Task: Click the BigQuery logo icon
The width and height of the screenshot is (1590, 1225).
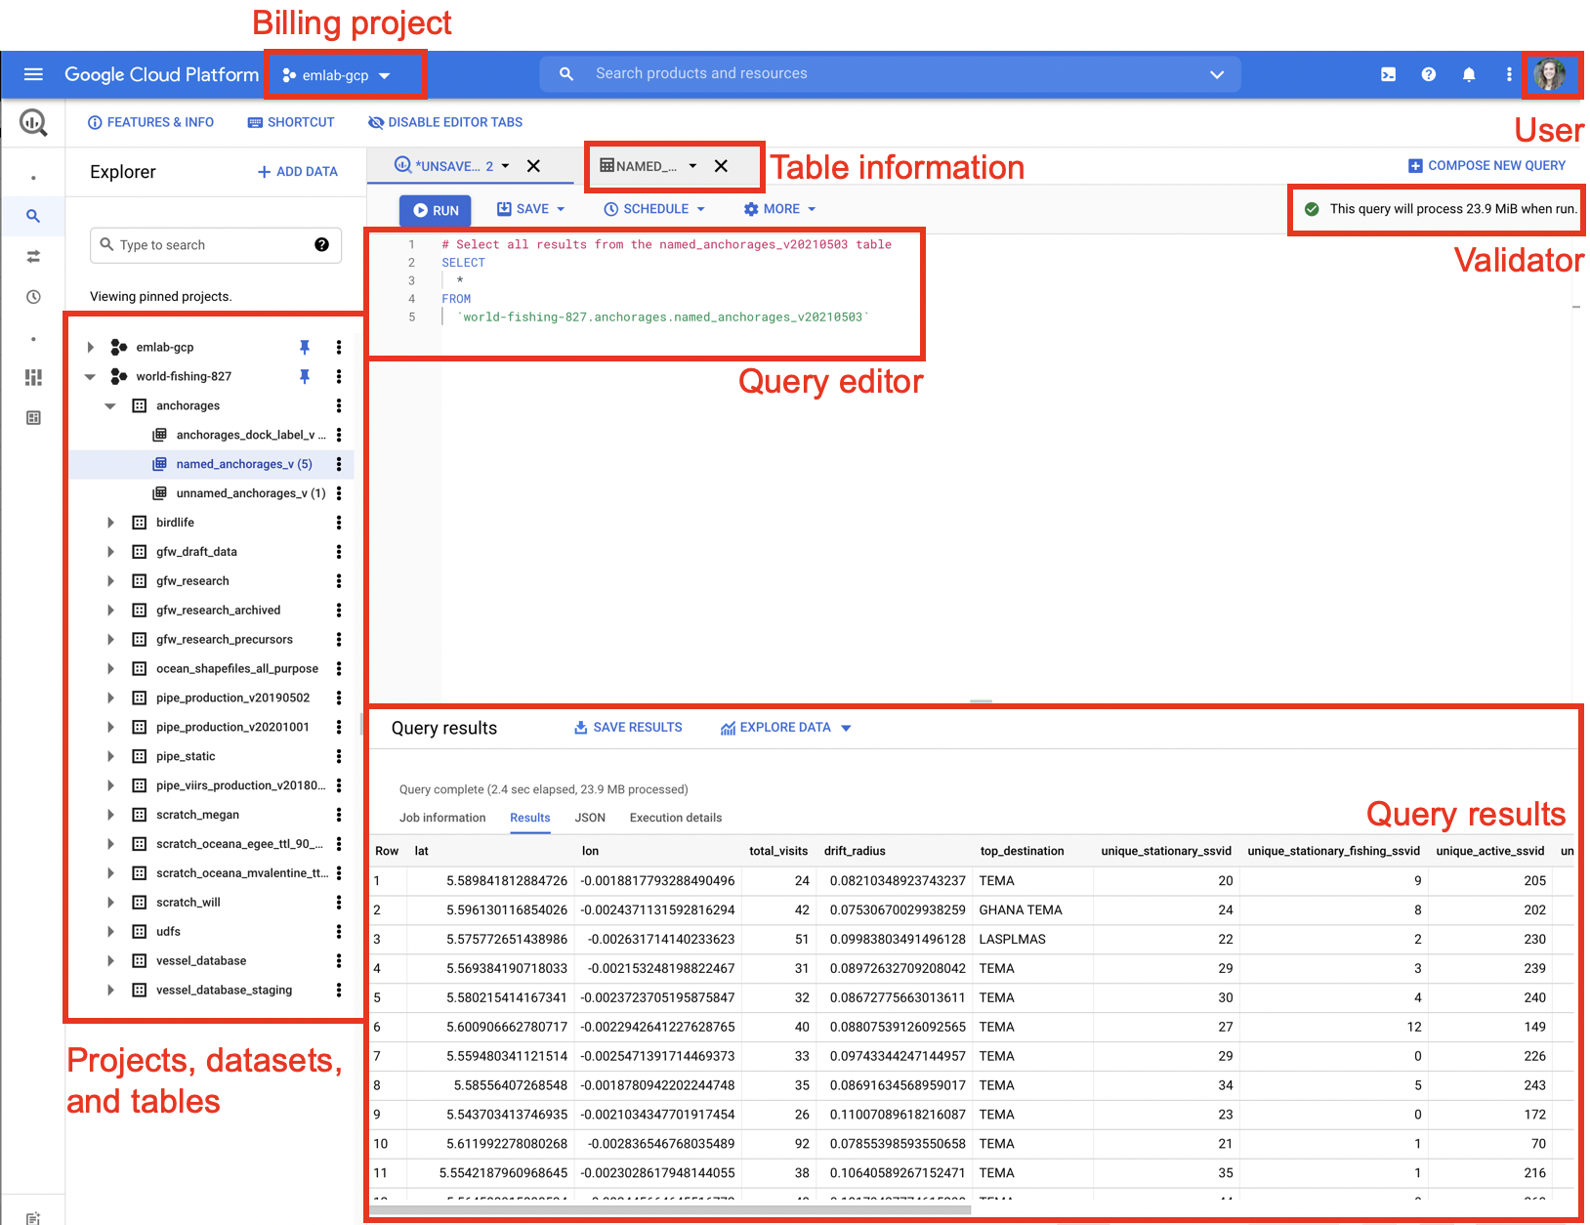Action: click(33, 122)
